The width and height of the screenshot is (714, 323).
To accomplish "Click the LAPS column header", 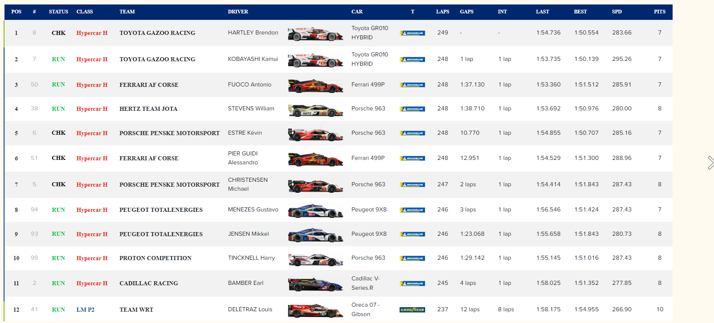I will (443, 12).
